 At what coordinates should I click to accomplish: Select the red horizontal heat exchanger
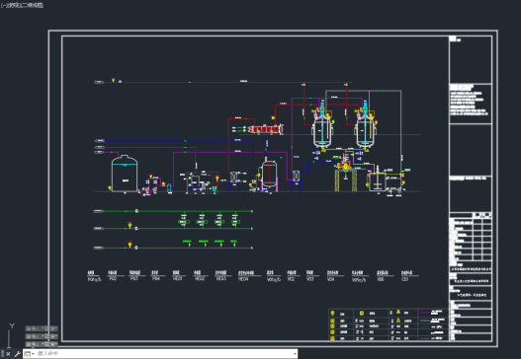click(266, 129)
